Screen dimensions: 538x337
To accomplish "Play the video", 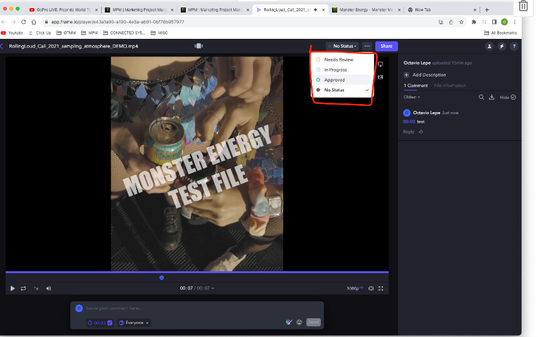I will coord(13,288).
